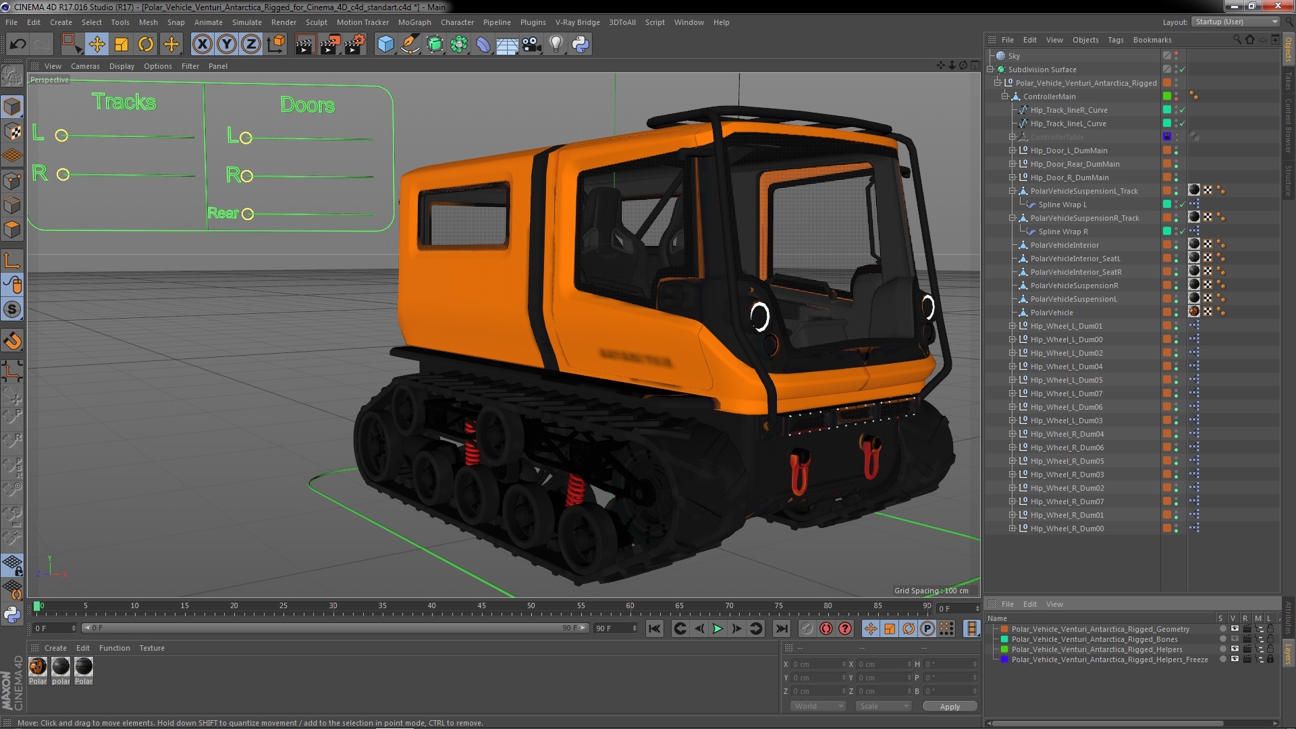Viewport: 1296px width, 729px height.
Task: Toggle Spline Wrap L enable checkmark
Action: [1183, 205]
